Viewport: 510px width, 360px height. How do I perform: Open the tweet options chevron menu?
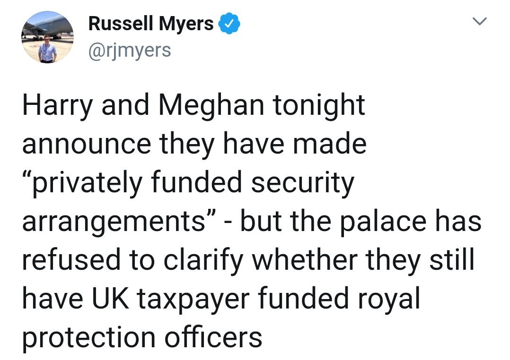pyautogui.click(x=480, y=22)
